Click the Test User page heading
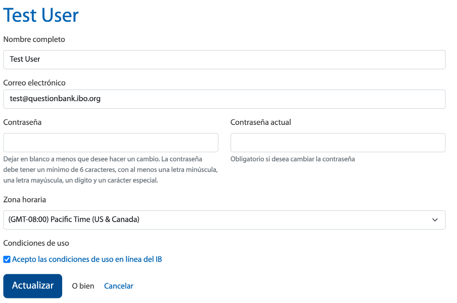This screenshot has height=303, width=457. click(41, 15)
